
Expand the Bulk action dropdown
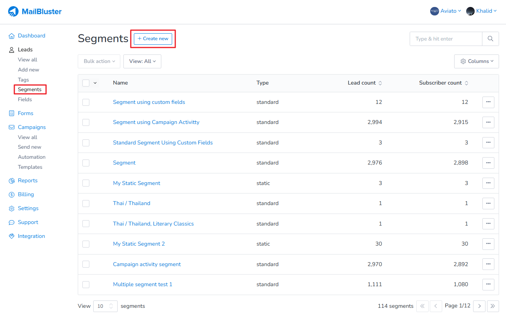(99, 61)
